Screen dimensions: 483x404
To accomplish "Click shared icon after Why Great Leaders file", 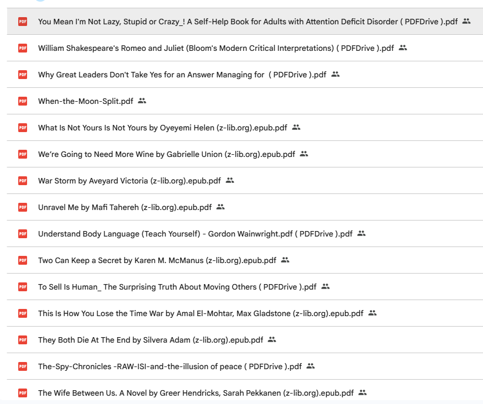I will click(335, 74).
